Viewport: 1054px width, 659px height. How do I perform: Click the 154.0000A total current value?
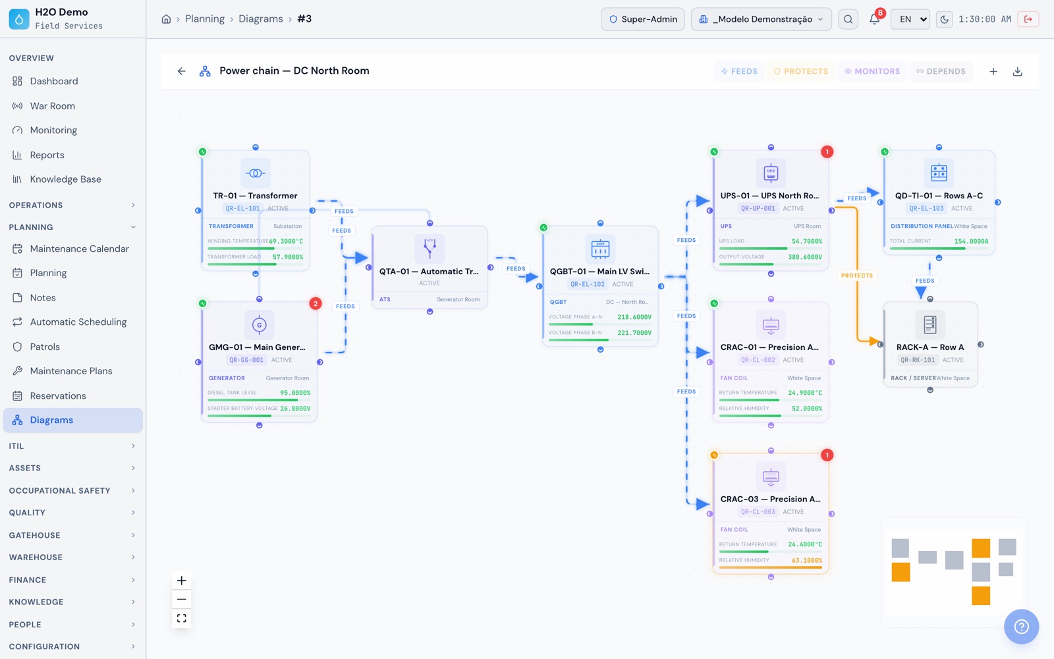pyautogui.click(x=972, y=241)
